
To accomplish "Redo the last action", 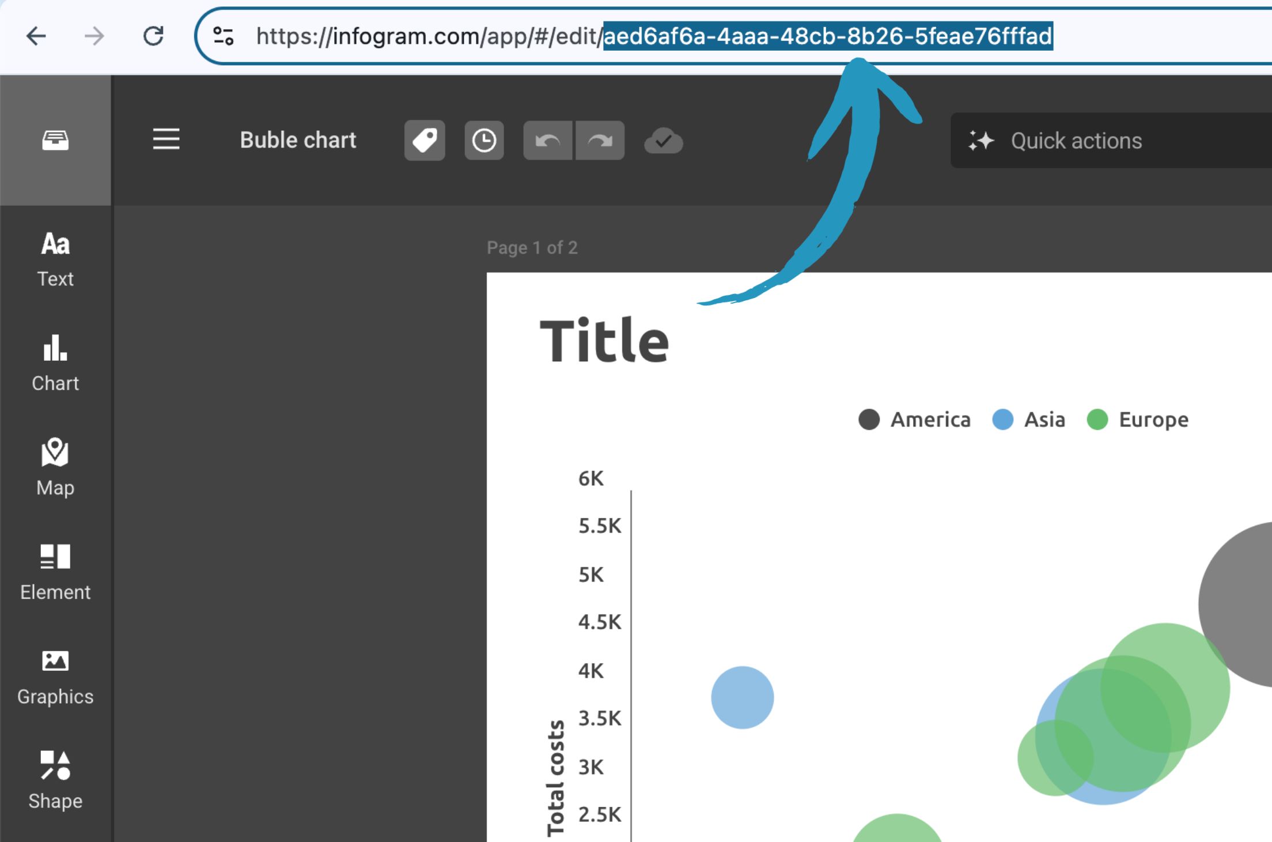I will click(600, 140).
